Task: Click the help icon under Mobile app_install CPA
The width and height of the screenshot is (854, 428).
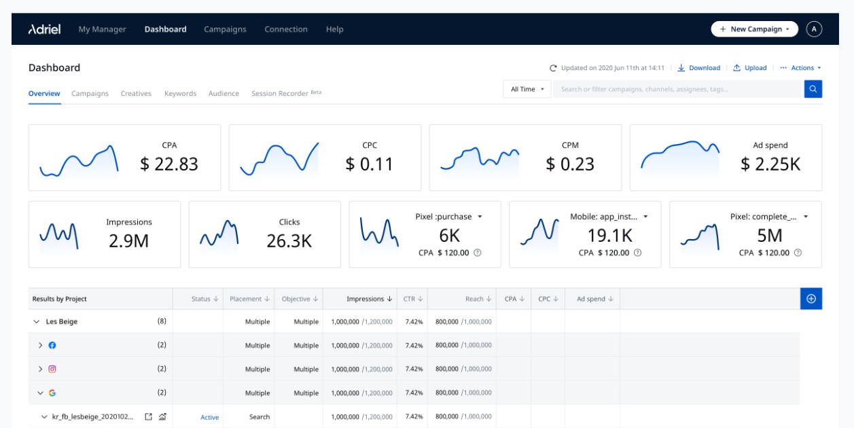Action: (637, 253)
